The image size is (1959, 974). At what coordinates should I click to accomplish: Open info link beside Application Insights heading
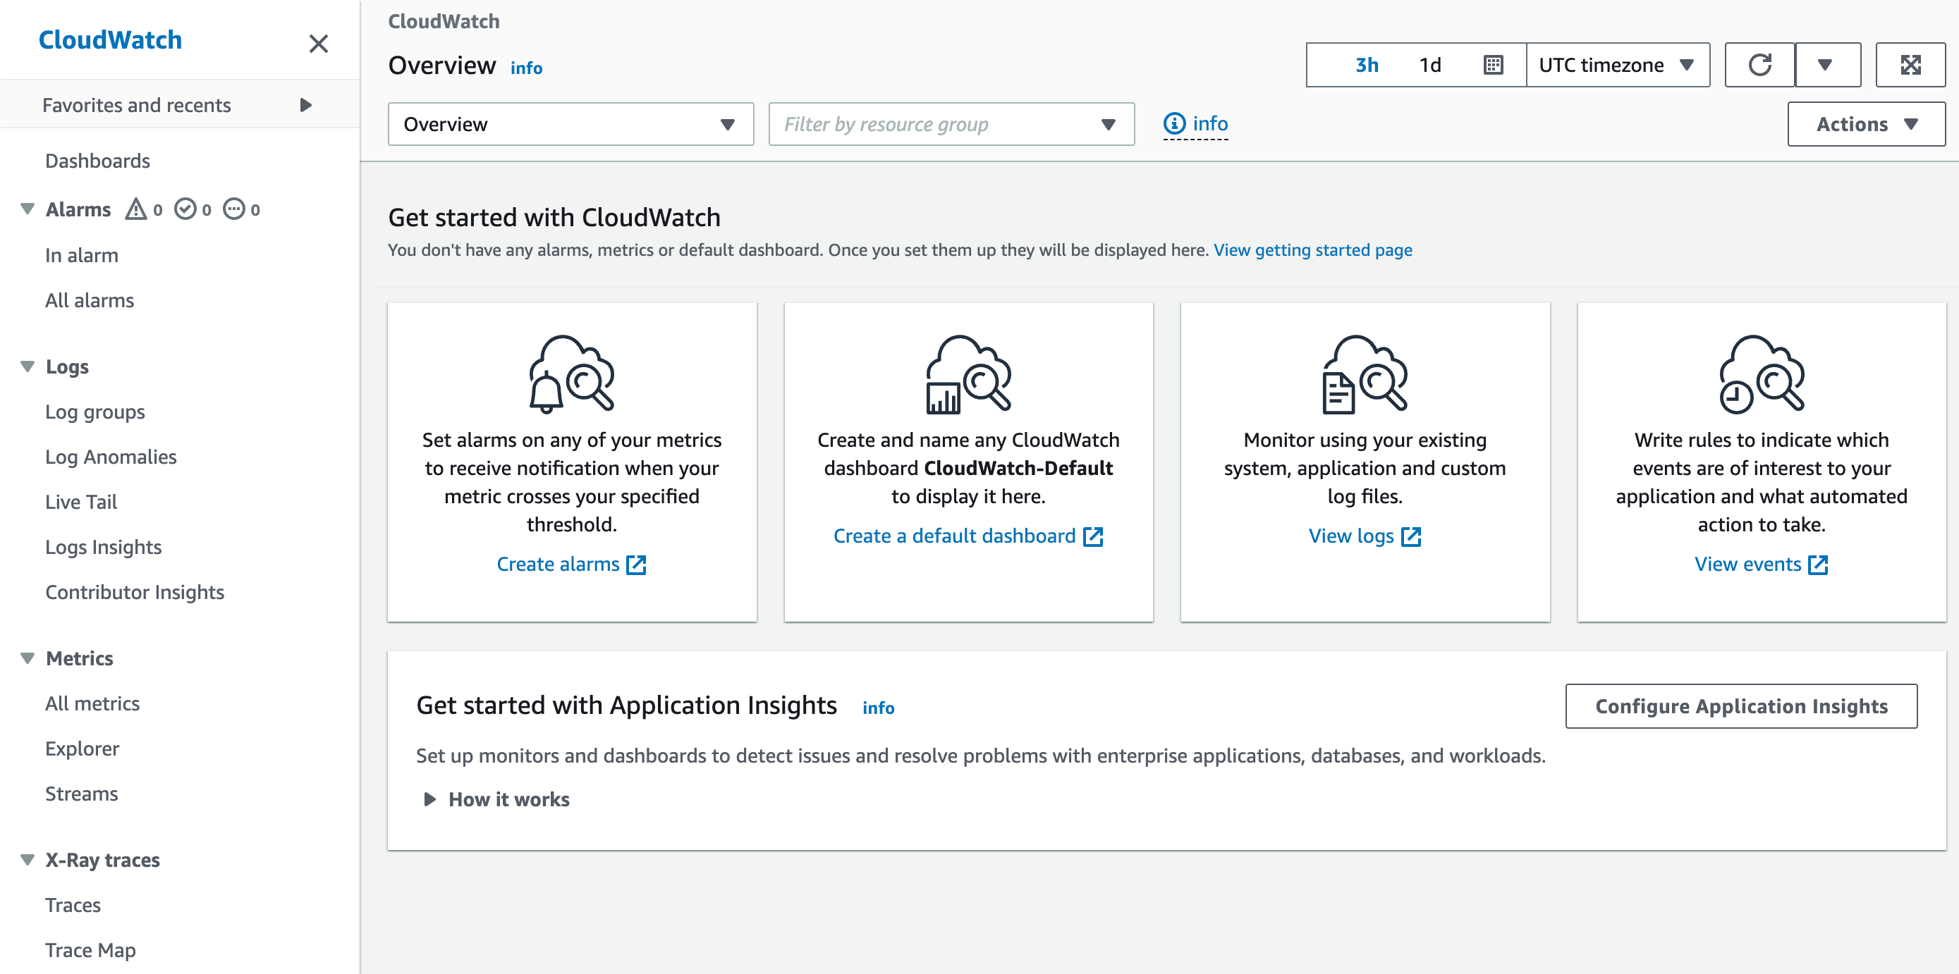click(x=879, y=708)
